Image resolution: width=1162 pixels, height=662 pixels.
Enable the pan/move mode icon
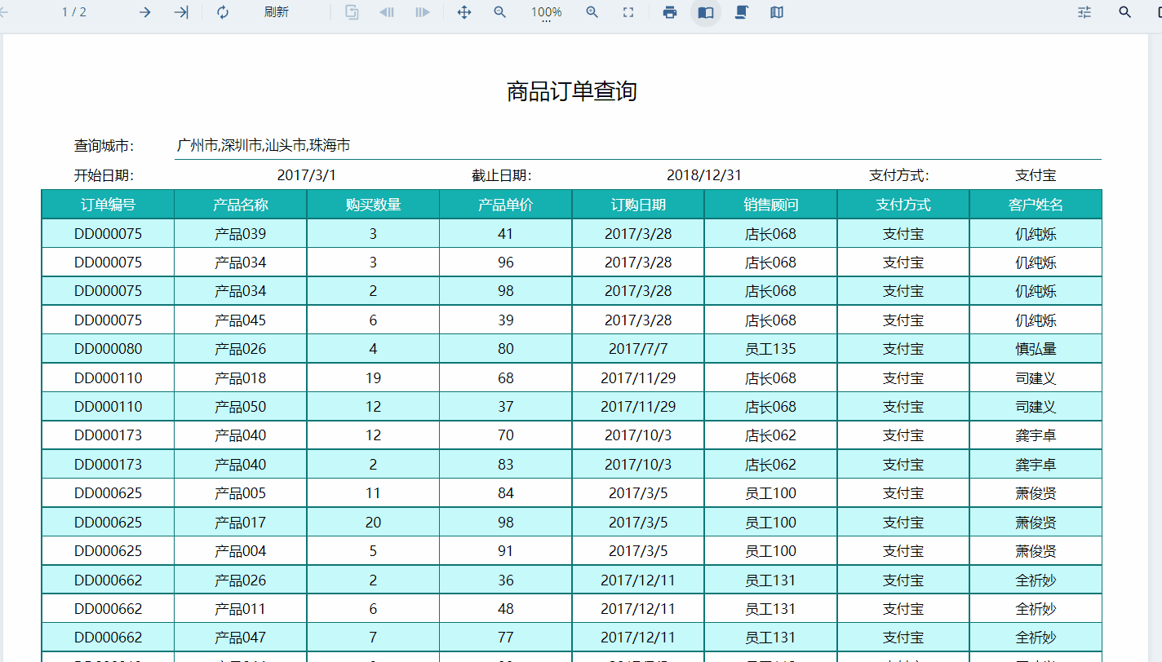[x=463, y=12]
